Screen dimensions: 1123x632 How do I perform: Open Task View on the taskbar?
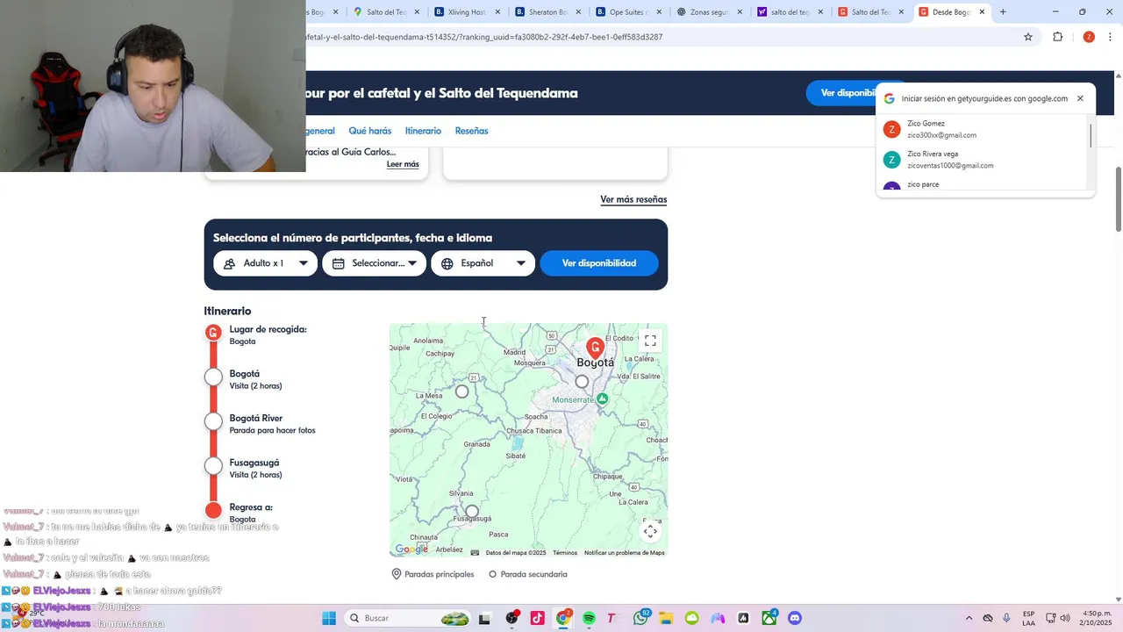point(484,618)
